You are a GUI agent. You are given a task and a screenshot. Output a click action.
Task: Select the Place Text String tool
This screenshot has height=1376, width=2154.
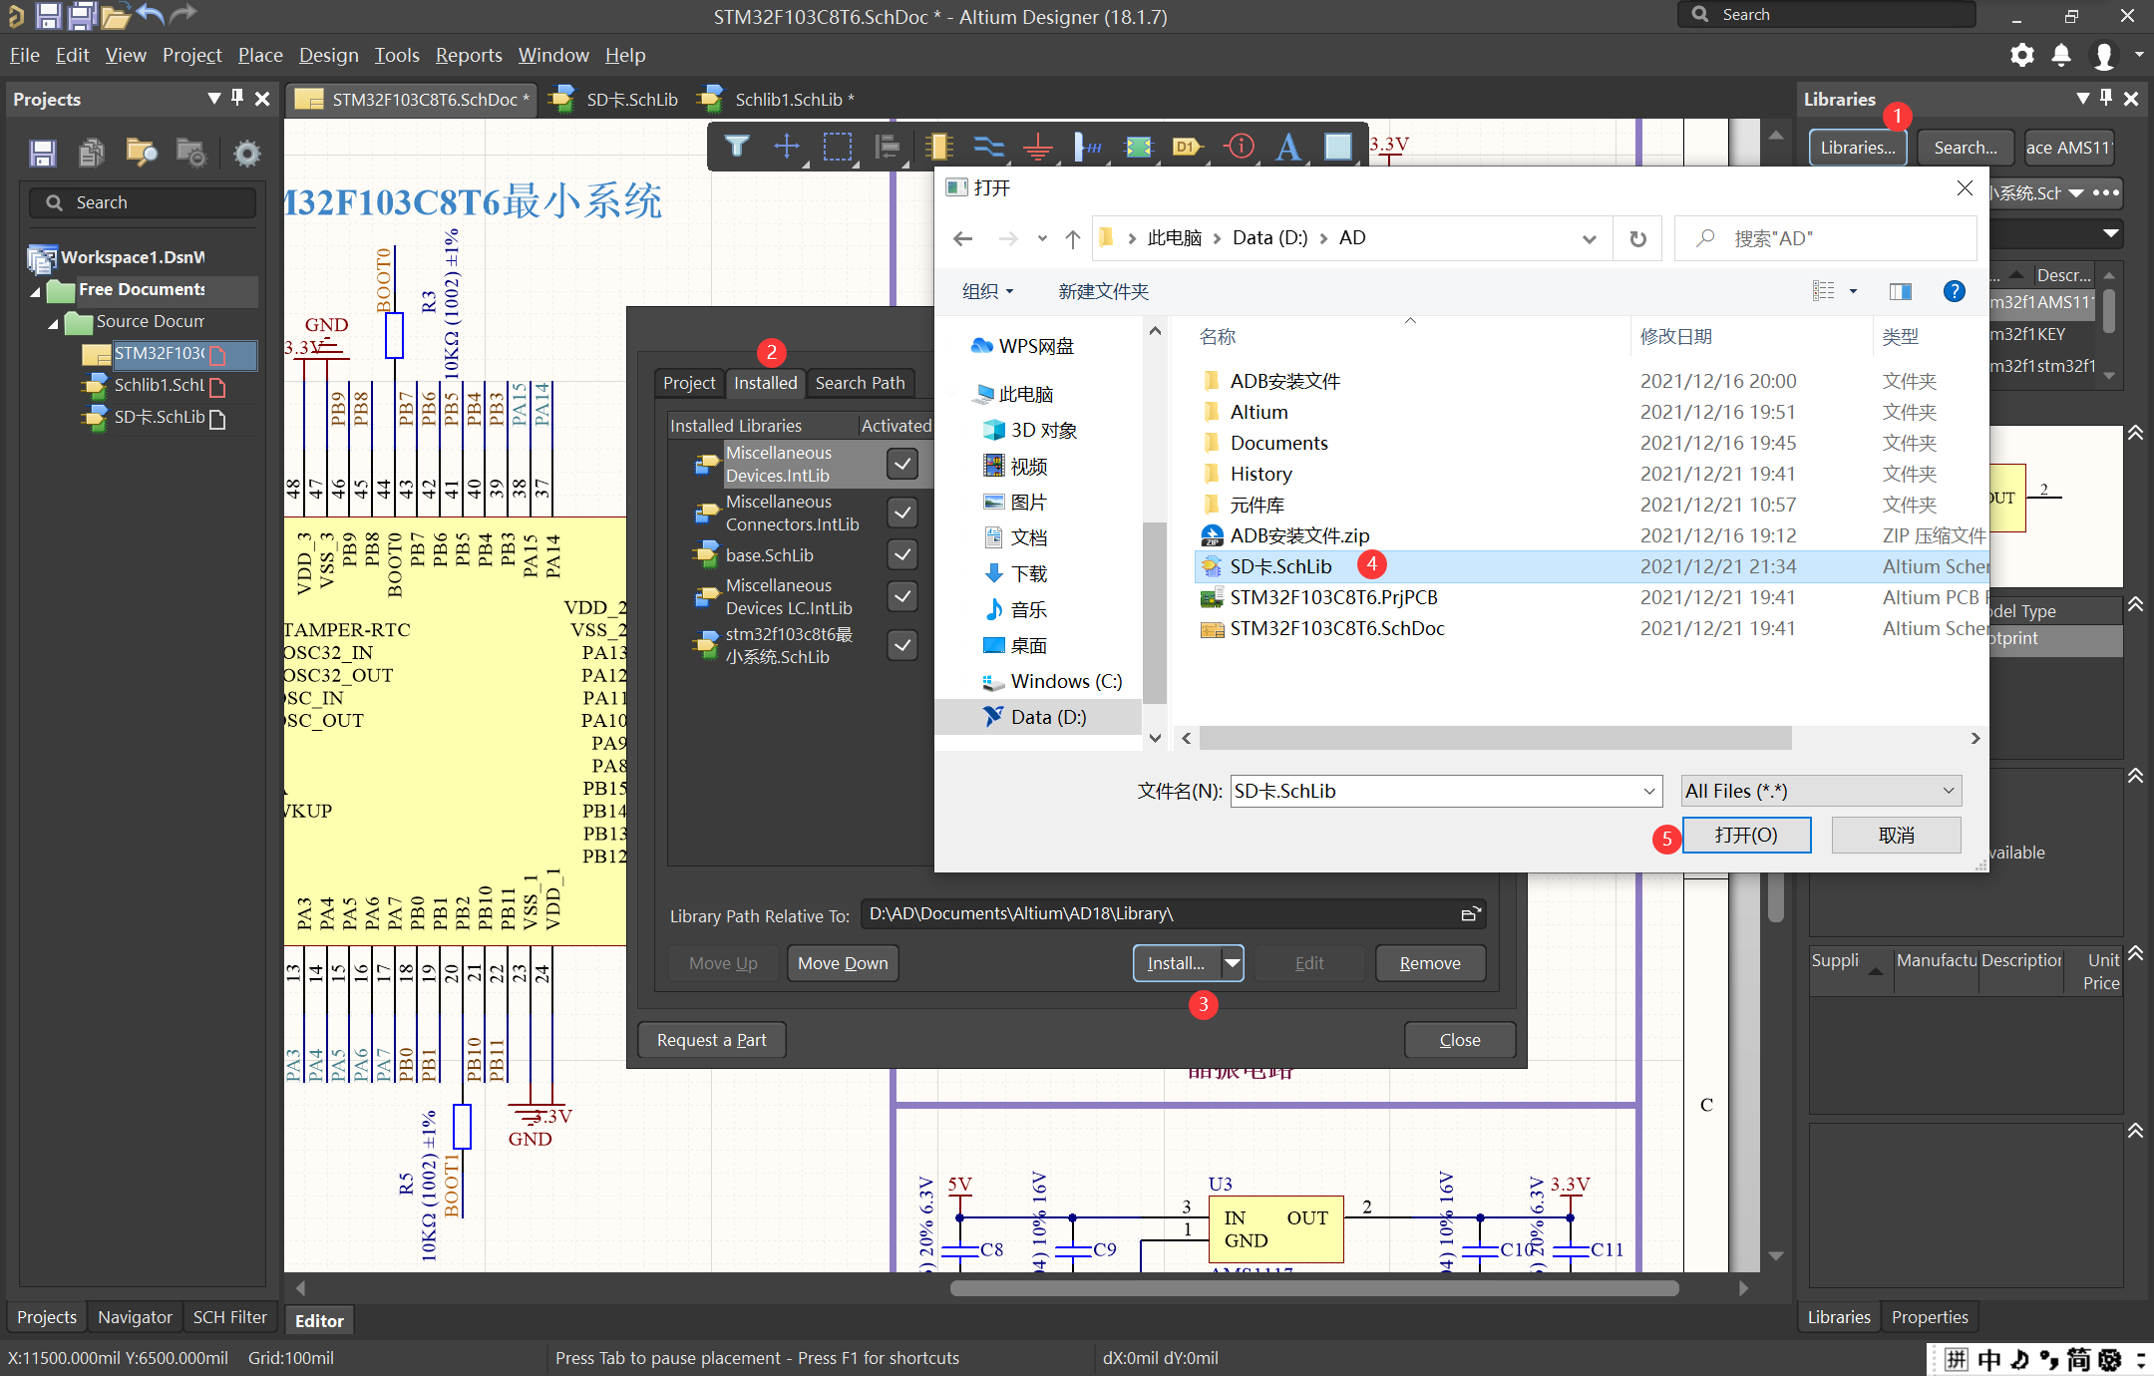click(x=1287, y=147)
